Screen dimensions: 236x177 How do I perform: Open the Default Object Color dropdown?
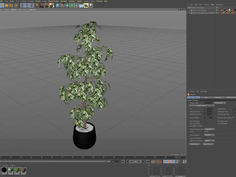(x=209, y=129)
